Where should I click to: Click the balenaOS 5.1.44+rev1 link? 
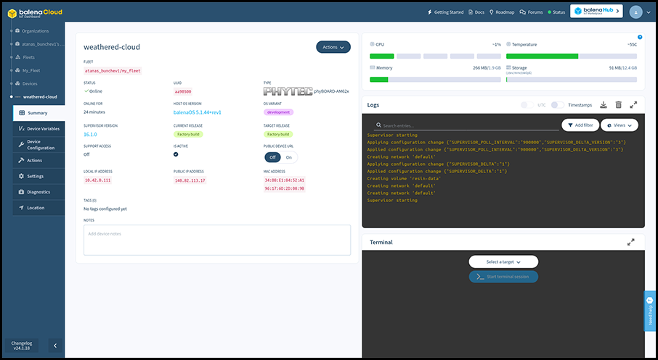tap(198, 112)
